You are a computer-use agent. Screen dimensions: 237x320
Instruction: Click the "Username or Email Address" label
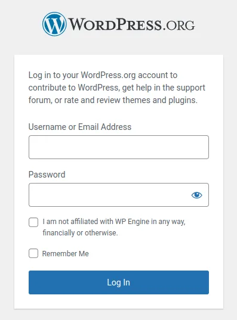[x=80, y=127]
